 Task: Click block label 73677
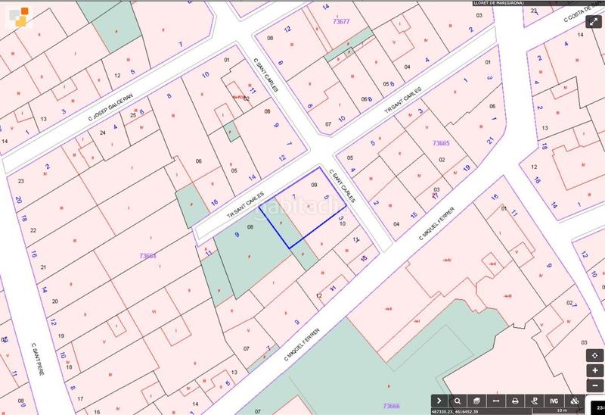click(x=341, y=22)
